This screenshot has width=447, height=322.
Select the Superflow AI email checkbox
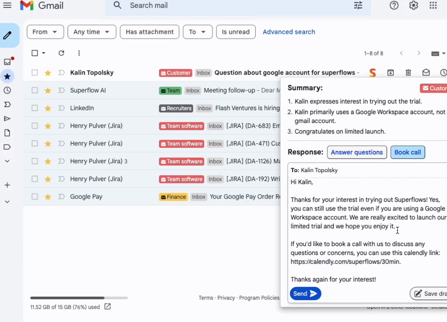pyautogui.click(x=35, y=90)
